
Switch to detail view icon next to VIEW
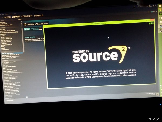point(152,12)
